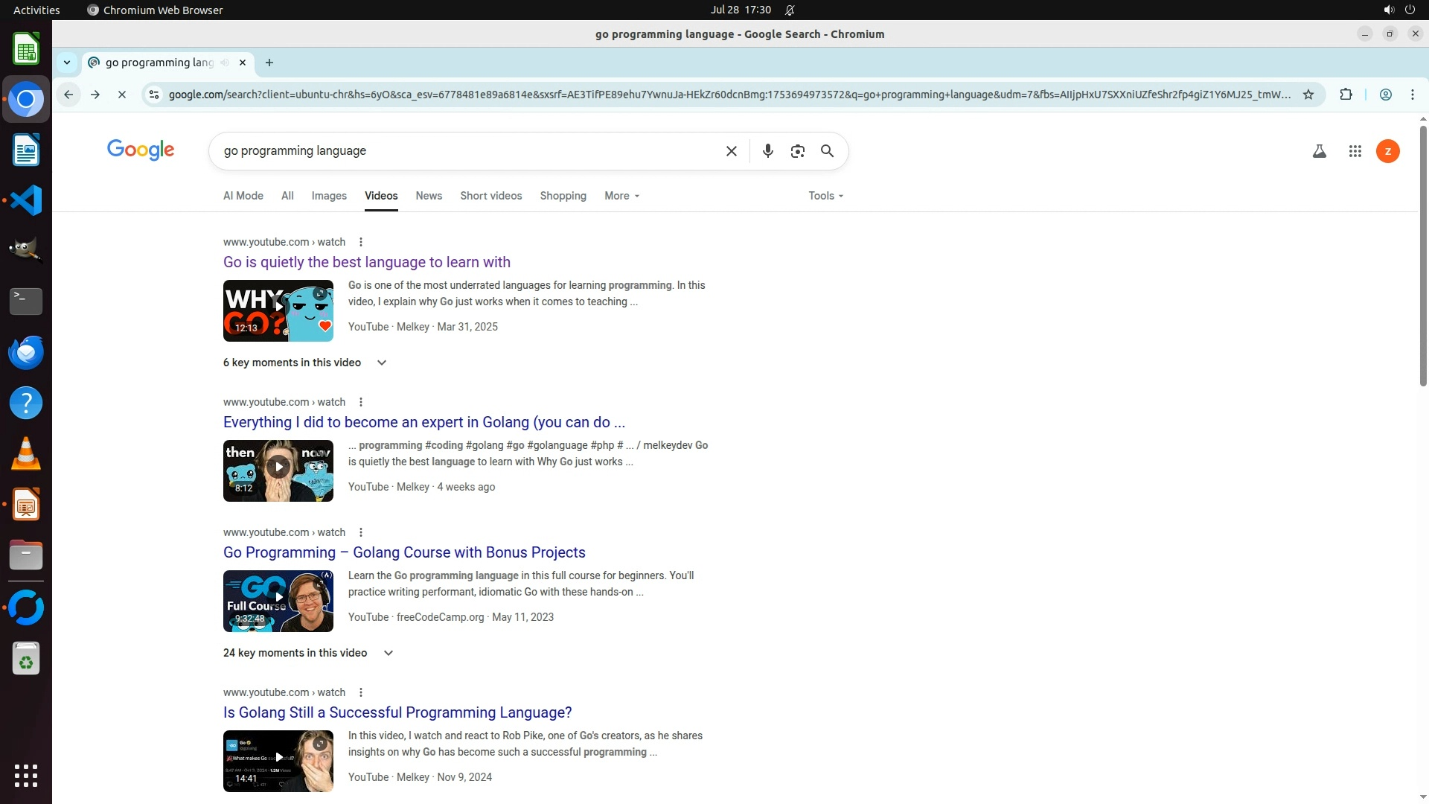Viewport: 1429px width, 804px height.
Task: Click the magnifier search button
Action: [x=827, y=151]
